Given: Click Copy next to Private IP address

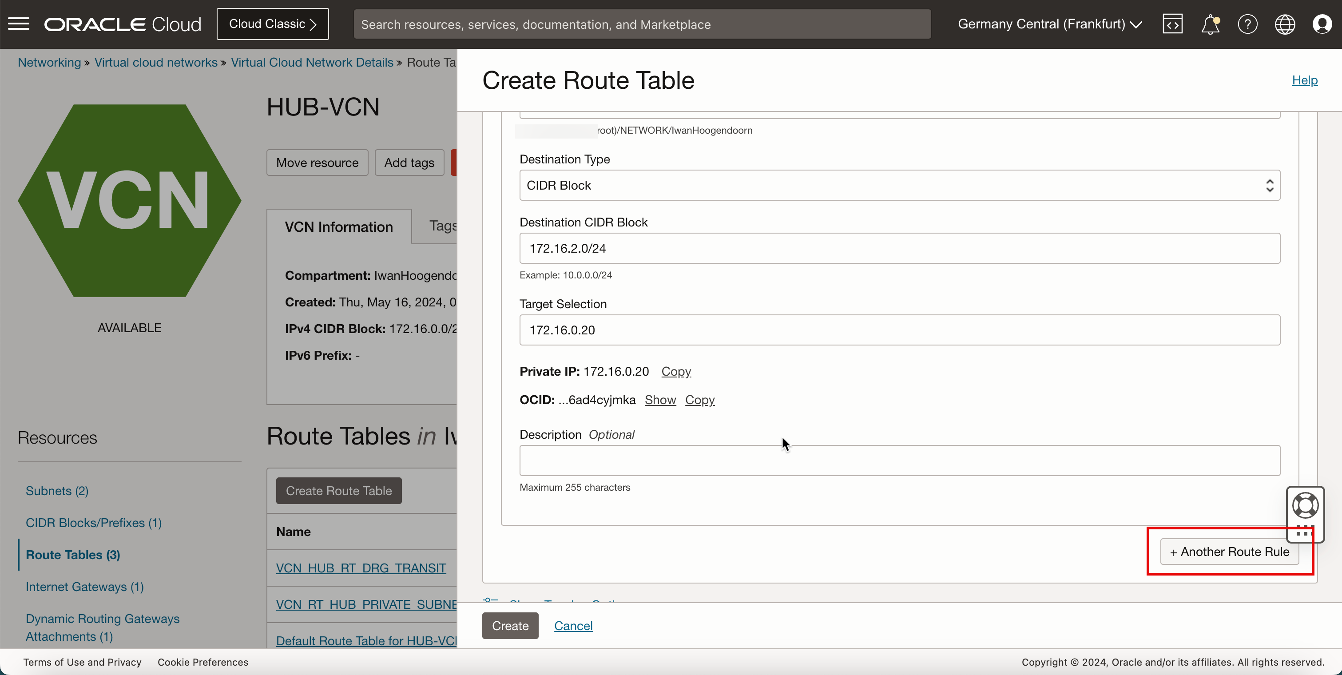Looking at the screenshot, I should point(676,371).
